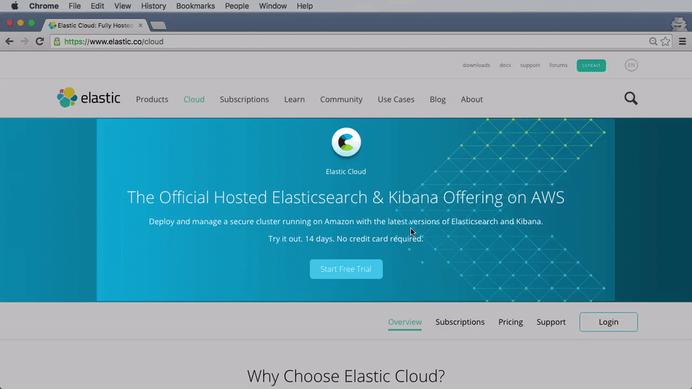
Task: Open the EN language selector
Action: pos(631,66)
